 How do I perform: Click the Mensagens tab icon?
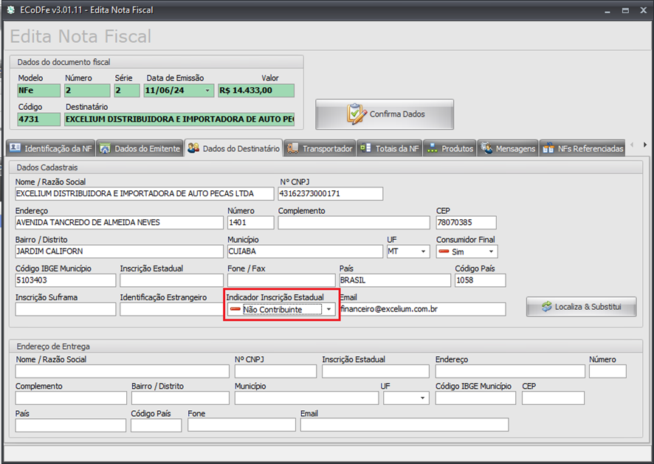[x=486, y=148]
